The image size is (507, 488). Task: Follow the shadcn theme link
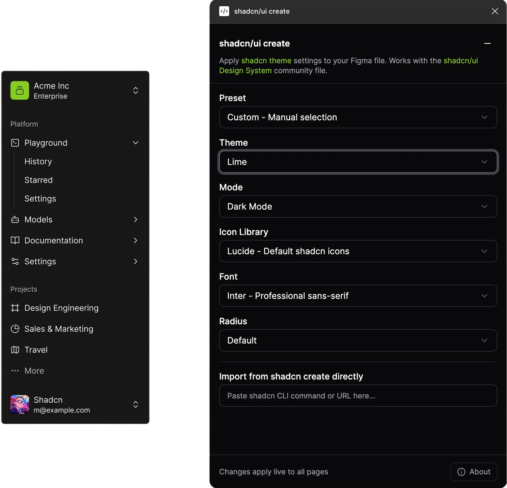coord(266,61)
